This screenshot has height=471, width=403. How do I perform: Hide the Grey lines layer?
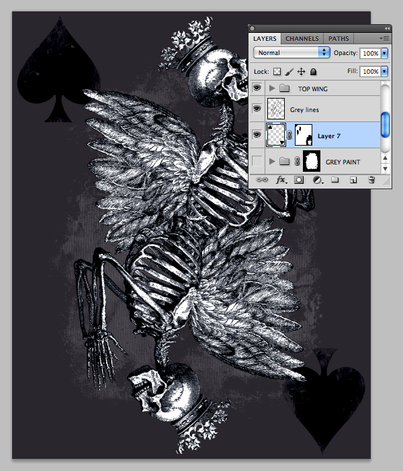click(x=257, y=109)
